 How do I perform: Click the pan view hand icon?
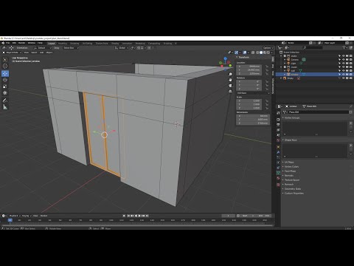(230, 80)
